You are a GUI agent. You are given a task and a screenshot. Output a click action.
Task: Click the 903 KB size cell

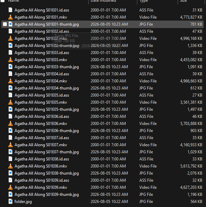pyautogui.click(x=196, y=131)
